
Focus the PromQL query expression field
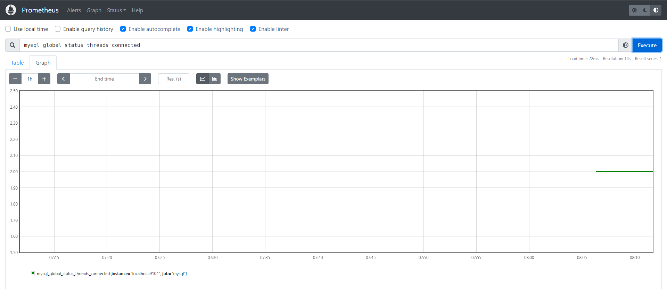point(319,45)
